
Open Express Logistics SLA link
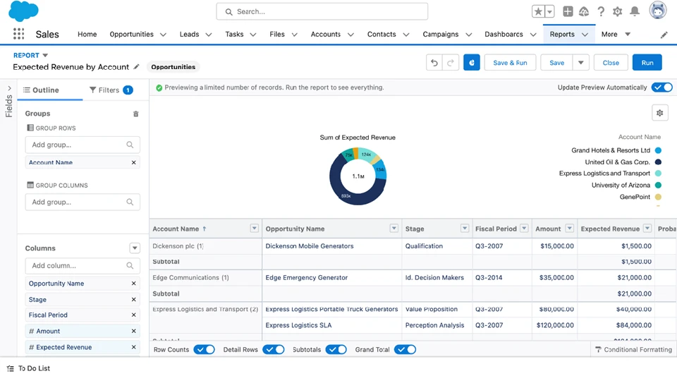(298, 325)
